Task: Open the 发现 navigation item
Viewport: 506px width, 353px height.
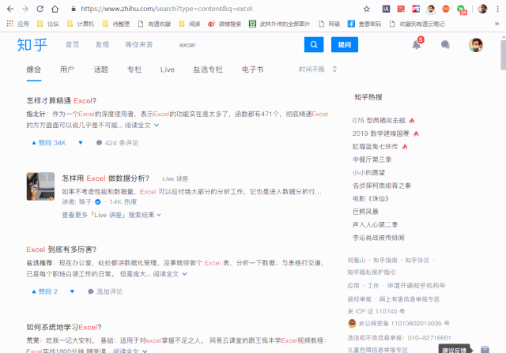Action: (102, 45)
